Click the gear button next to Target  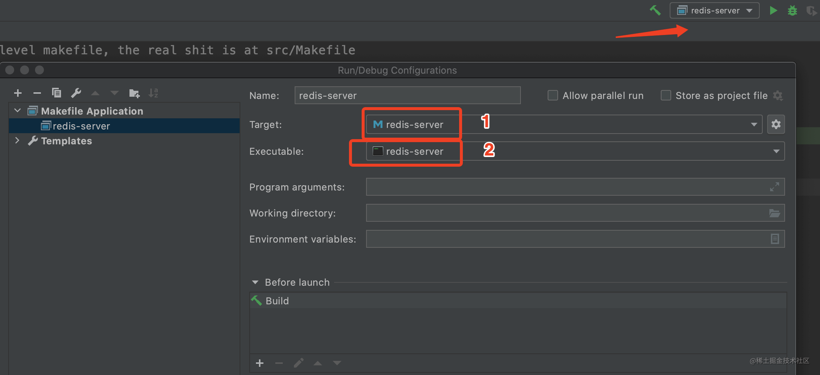(776, 124)
